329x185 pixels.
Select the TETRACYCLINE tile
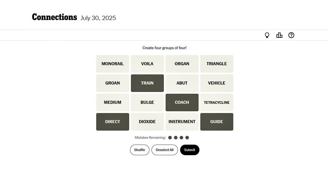pyautogui.click(x=217, y=102)
